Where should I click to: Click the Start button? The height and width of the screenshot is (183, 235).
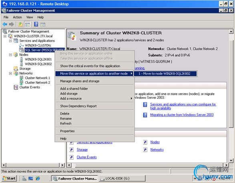9,178
